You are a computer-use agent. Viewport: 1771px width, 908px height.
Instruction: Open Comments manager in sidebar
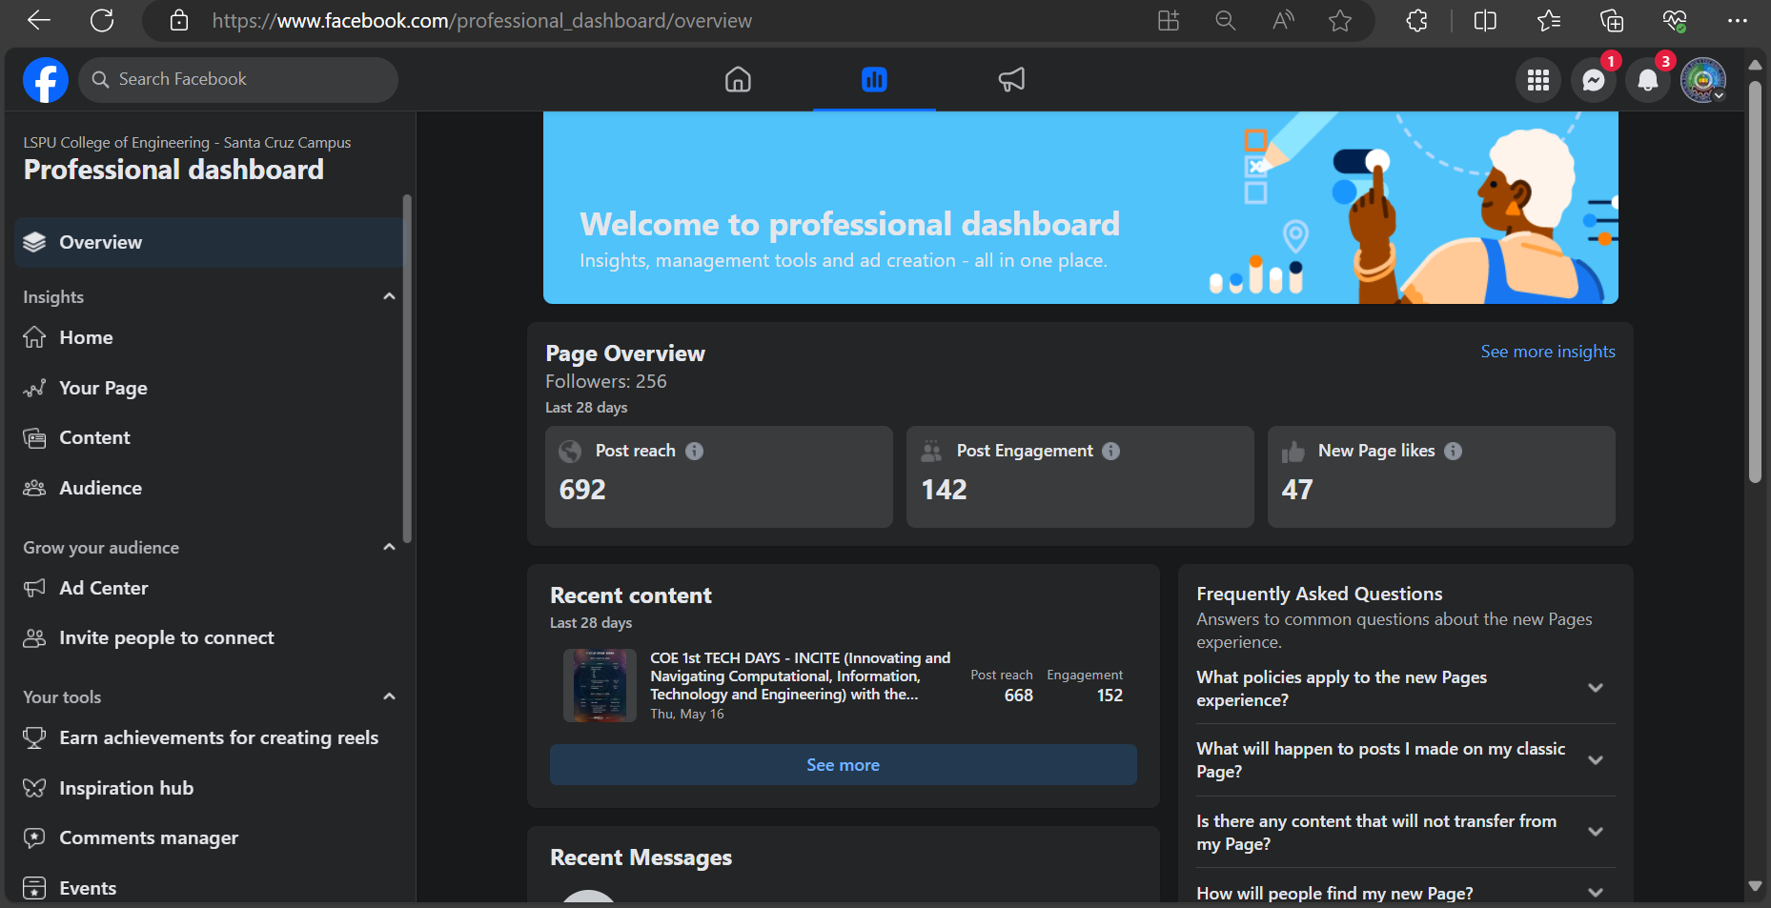pos(149,838)
